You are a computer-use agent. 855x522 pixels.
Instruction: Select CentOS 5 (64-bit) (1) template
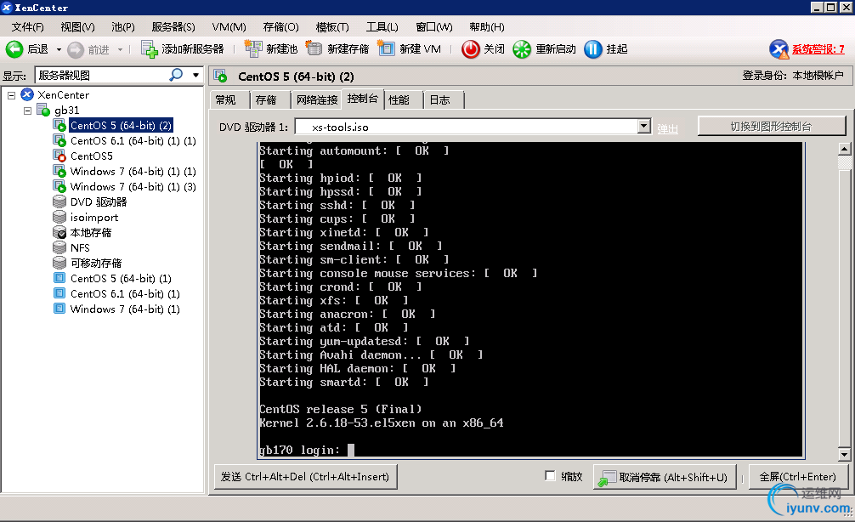pyautogui.click(x=121, y=278)
